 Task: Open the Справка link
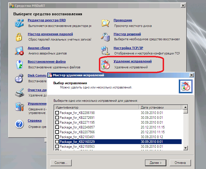(35, 121)
